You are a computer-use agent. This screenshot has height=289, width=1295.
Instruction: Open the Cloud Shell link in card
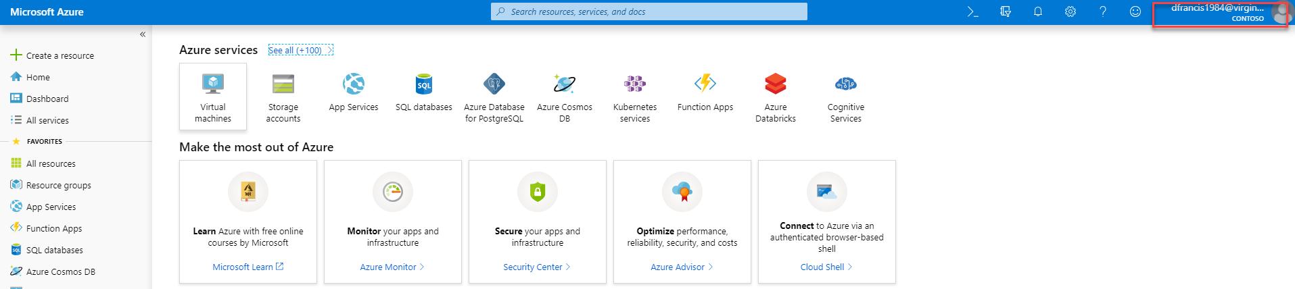click(826, 267)
